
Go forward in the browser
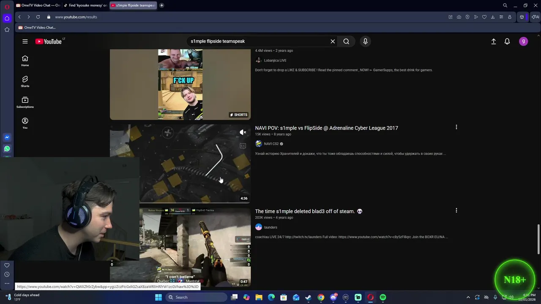tap(28, 17)
